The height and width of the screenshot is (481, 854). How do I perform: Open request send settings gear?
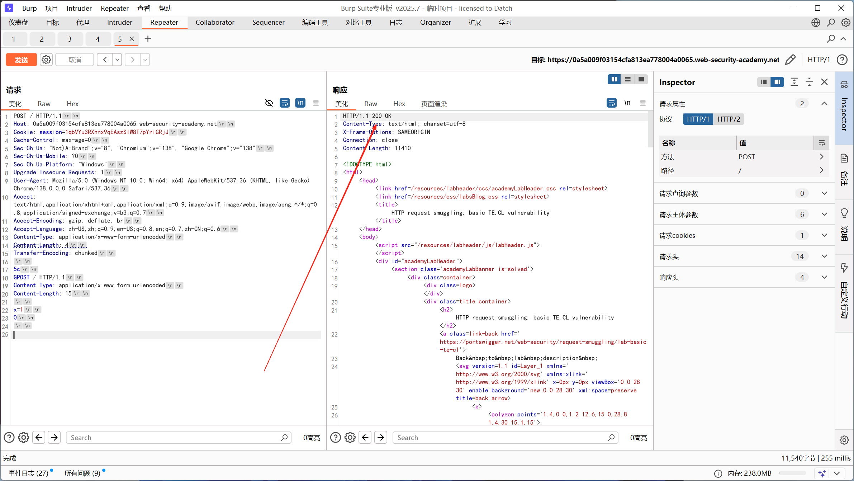click(x=46, y=60)
